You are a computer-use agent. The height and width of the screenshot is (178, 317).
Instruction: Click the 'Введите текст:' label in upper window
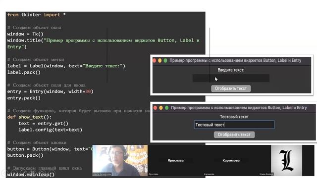pos(231,70)
